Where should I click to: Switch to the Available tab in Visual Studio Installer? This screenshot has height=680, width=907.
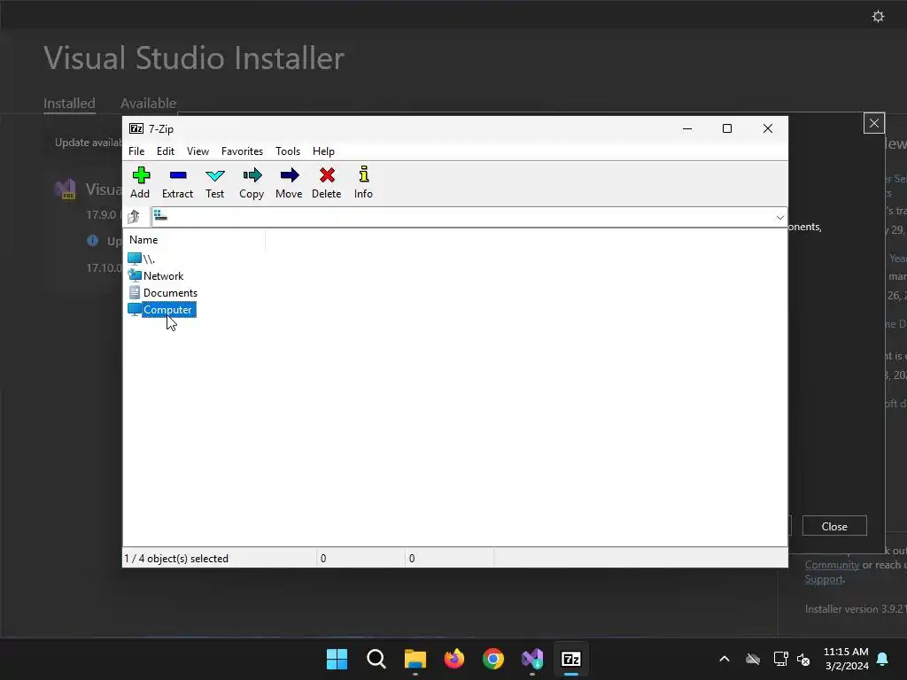[x=148, y=104]
